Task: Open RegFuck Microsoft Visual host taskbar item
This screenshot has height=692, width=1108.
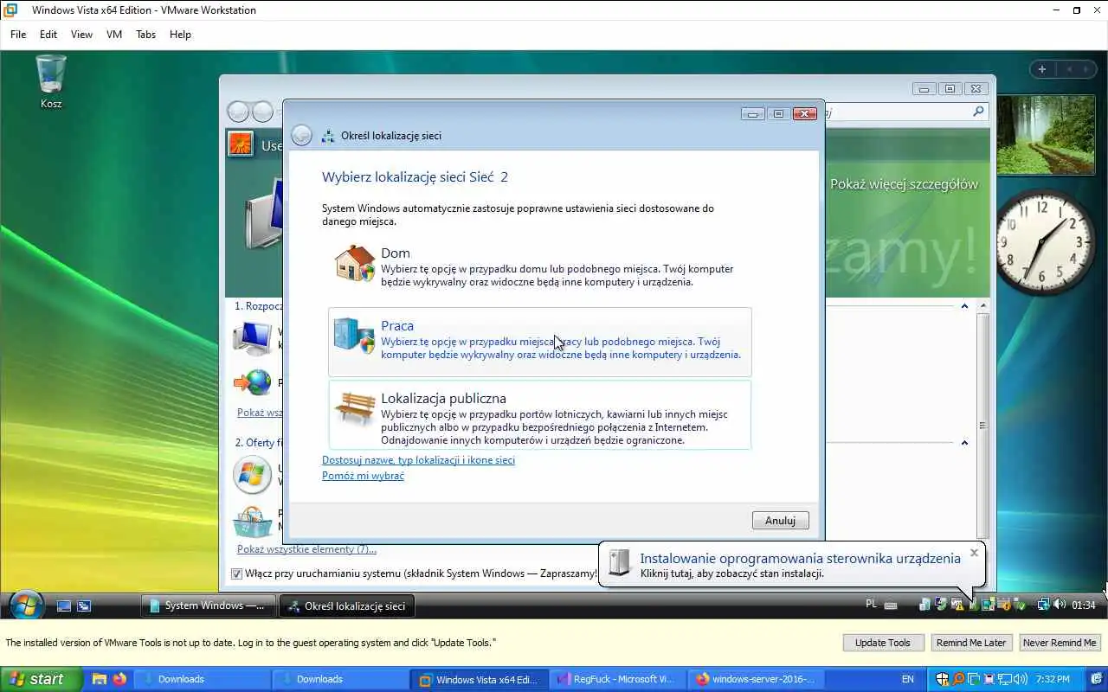Action: tap(618, 679)
